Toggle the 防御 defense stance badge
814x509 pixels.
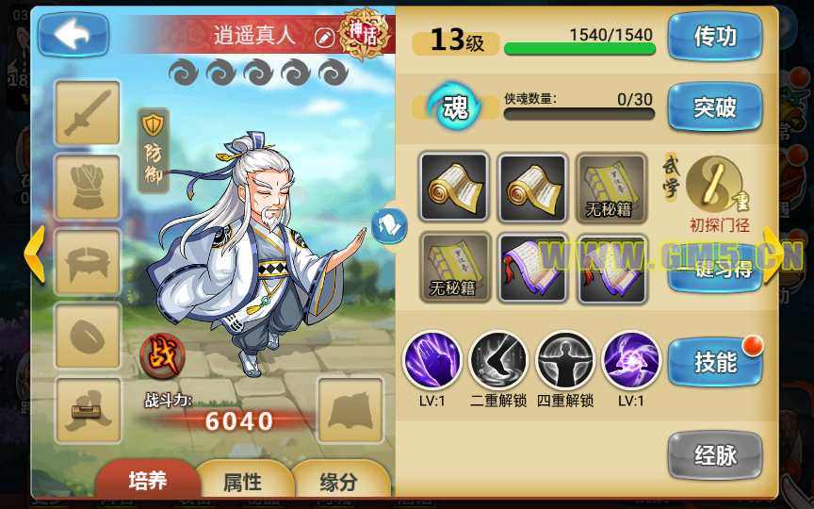154,150
